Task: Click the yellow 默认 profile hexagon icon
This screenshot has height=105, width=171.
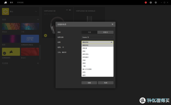Action: (x=6, y=12)
